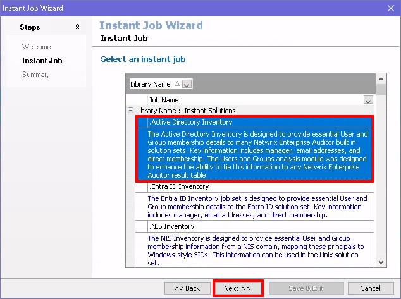Open the Library Name filter dropdown

(x=187, y=84)
